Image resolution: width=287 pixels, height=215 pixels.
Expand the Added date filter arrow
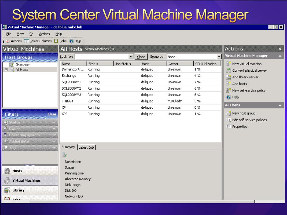pos(54,141)
